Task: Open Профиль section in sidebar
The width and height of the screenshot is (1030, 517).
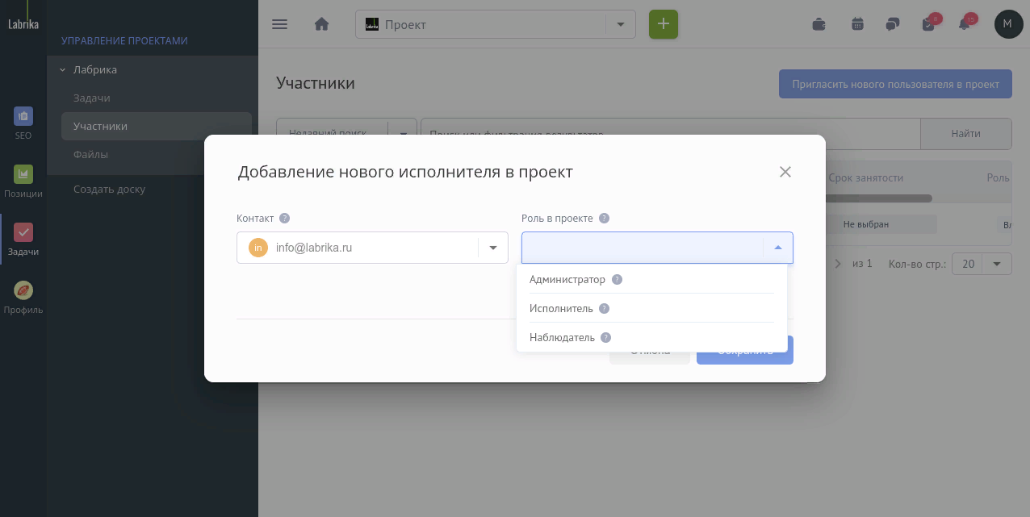Action: (23, 298)
